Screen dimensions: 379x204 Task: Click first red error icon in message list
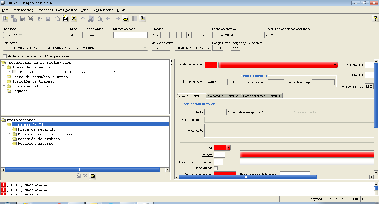3,185
